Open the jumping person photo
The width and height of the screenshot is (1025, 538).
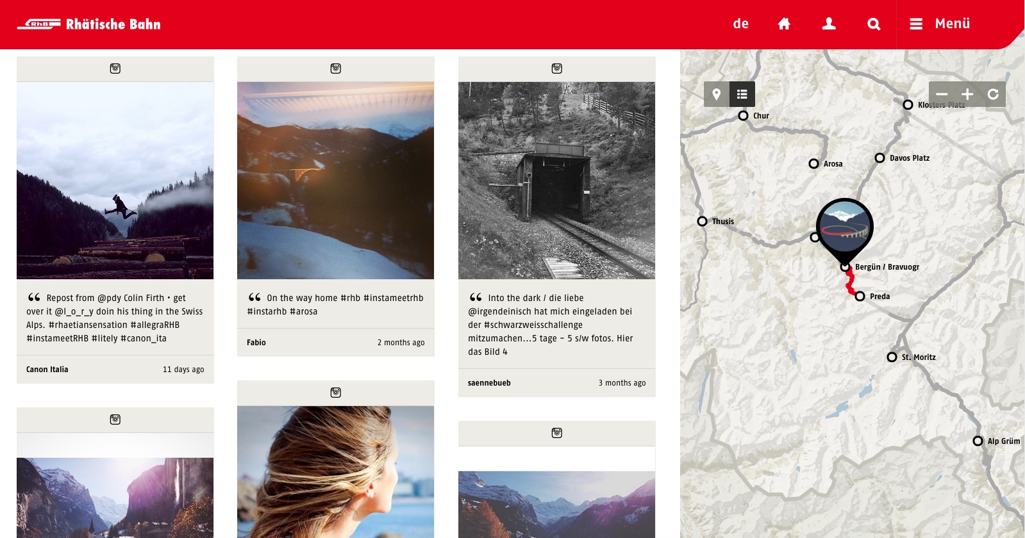pyautogui.click(x=115, y=181)
